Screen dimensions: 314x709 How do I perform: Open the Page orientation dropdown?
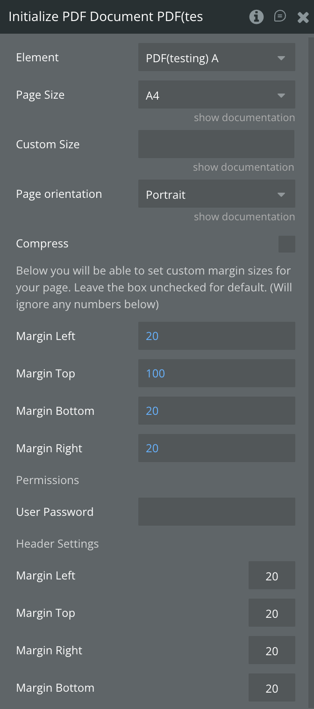216,194
